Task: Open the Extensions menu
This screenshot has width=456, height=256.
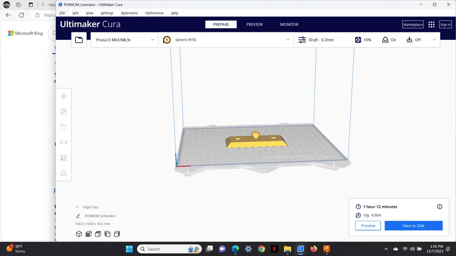Action: tap(129, 13)
